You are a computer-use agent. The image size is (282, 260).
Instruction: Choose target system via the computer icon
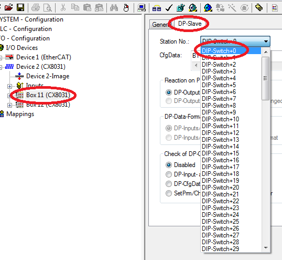pyautogui.click(x=142, y=8)
